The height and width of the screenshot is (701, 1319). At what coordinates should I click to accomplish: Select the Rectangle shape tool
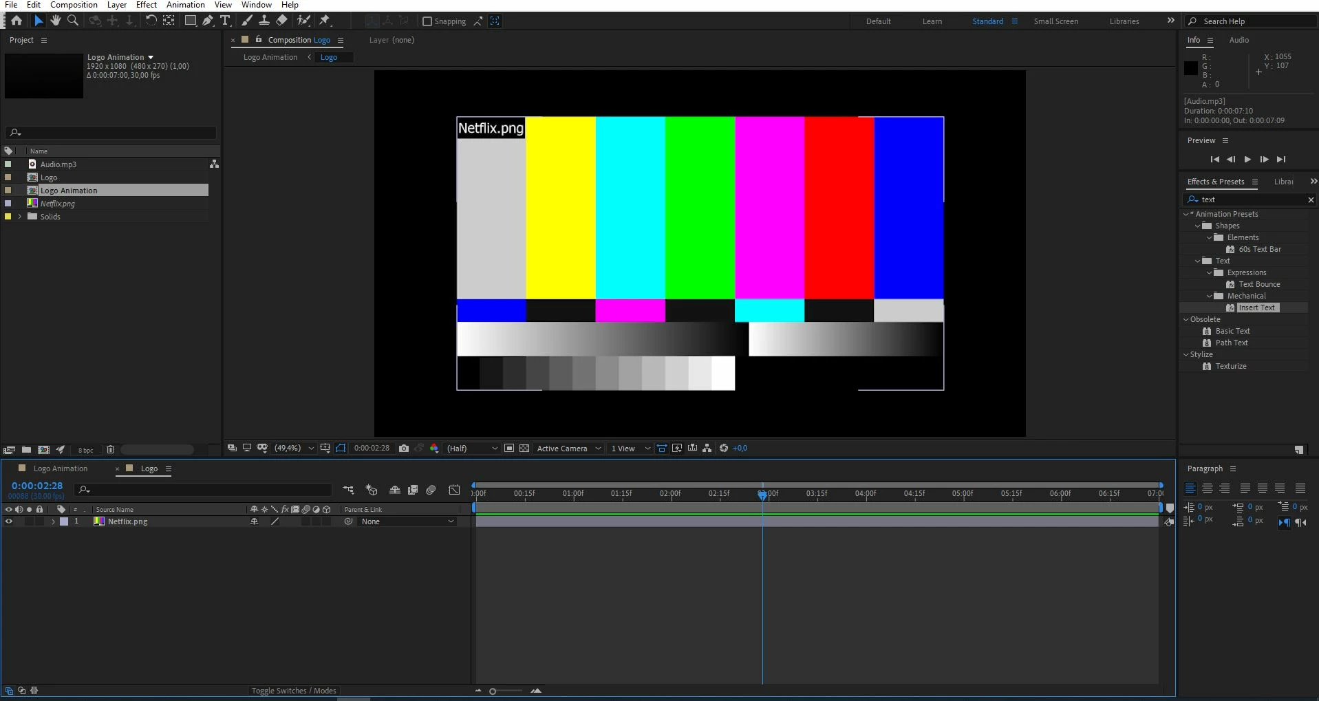click(x=191, y=21)
